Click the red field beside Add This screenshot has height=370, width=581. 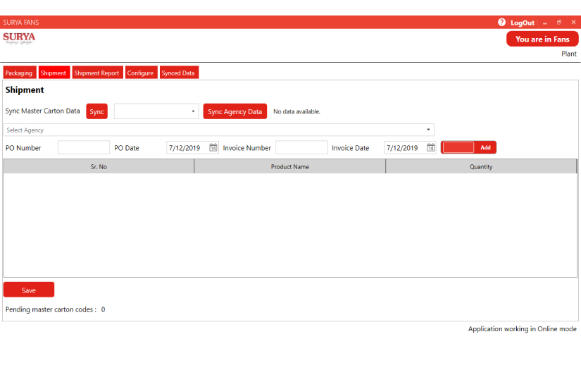click(458, 147)
